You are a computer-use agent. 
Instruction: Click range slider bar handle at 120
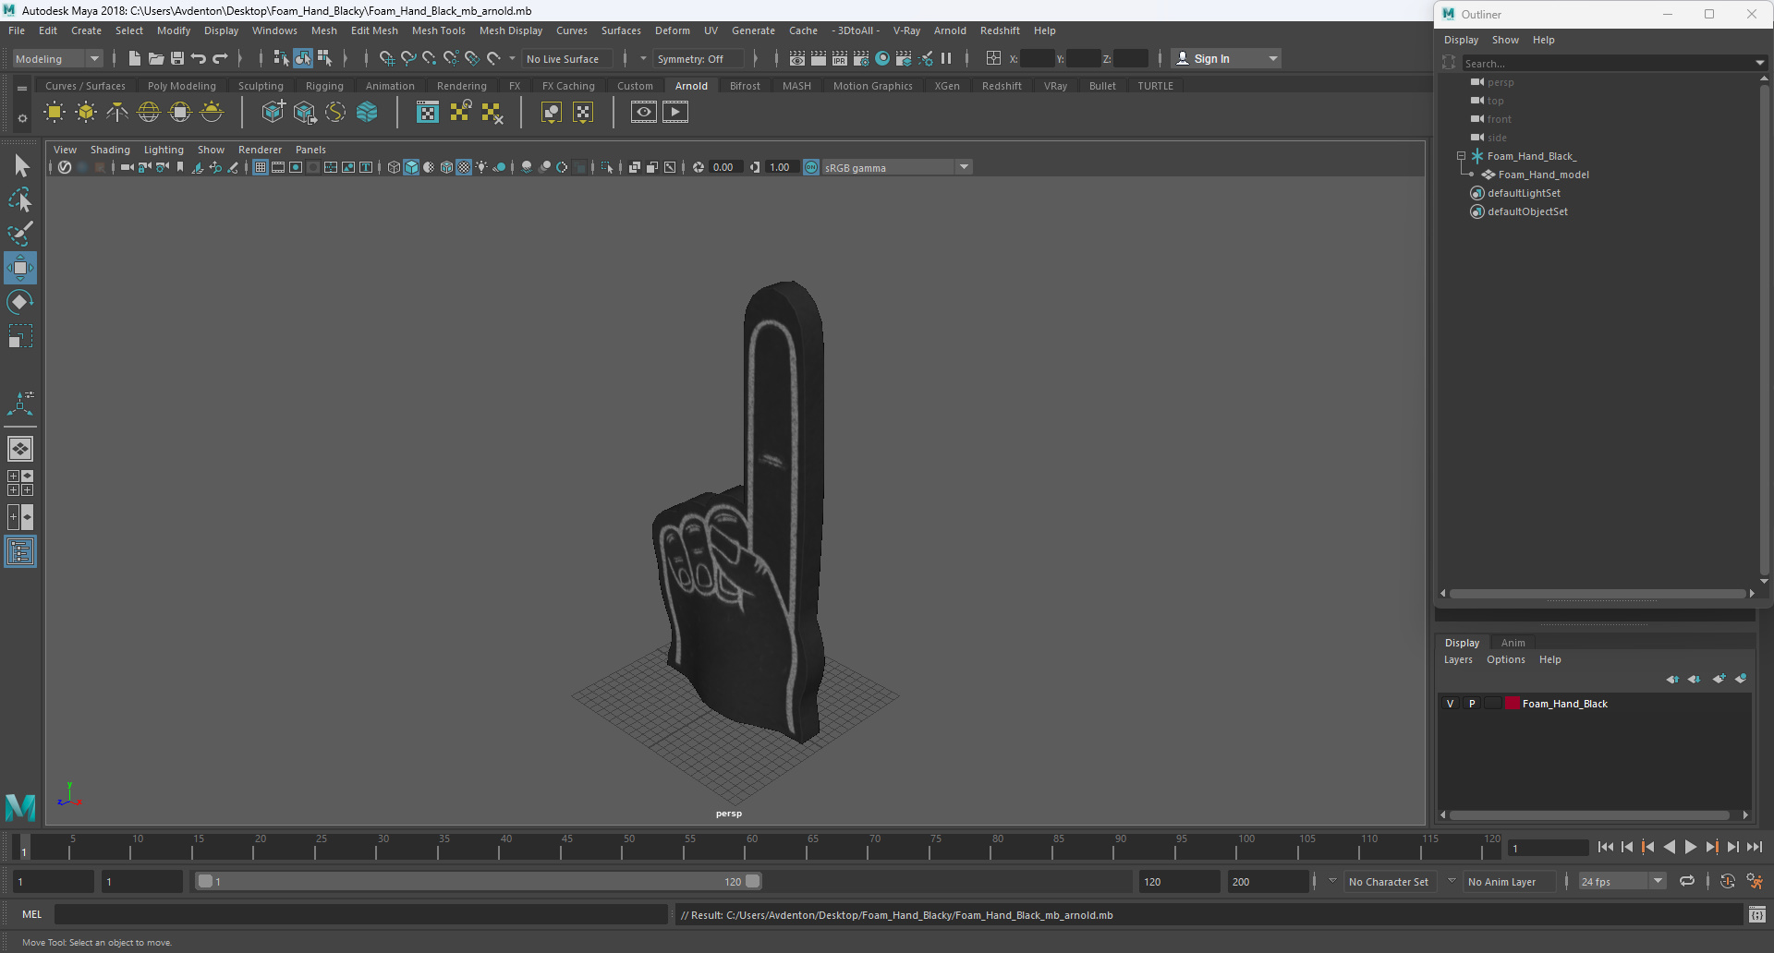point(753,881)
